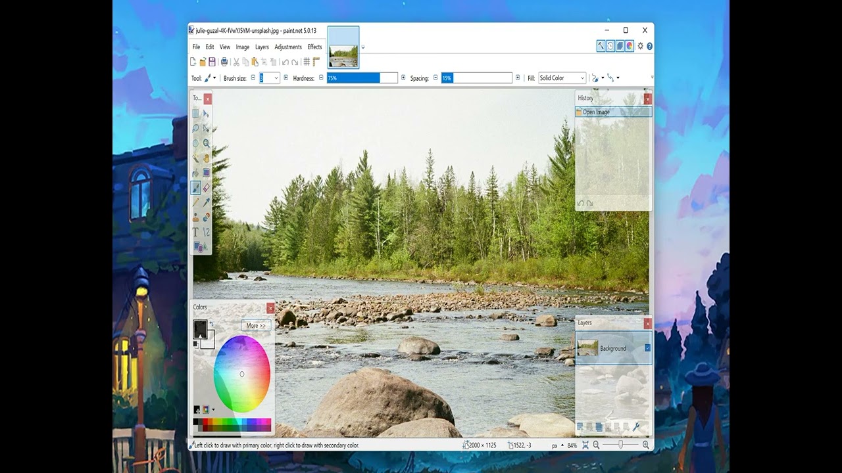The image size is (842, 473).
Task: Select the Rectangle Select tool
Action: pyautogui.click(x=195, y=114)
